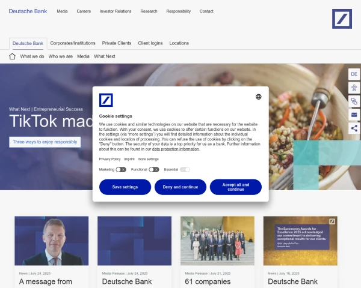Open Investor Relations link

click(116, 11)
